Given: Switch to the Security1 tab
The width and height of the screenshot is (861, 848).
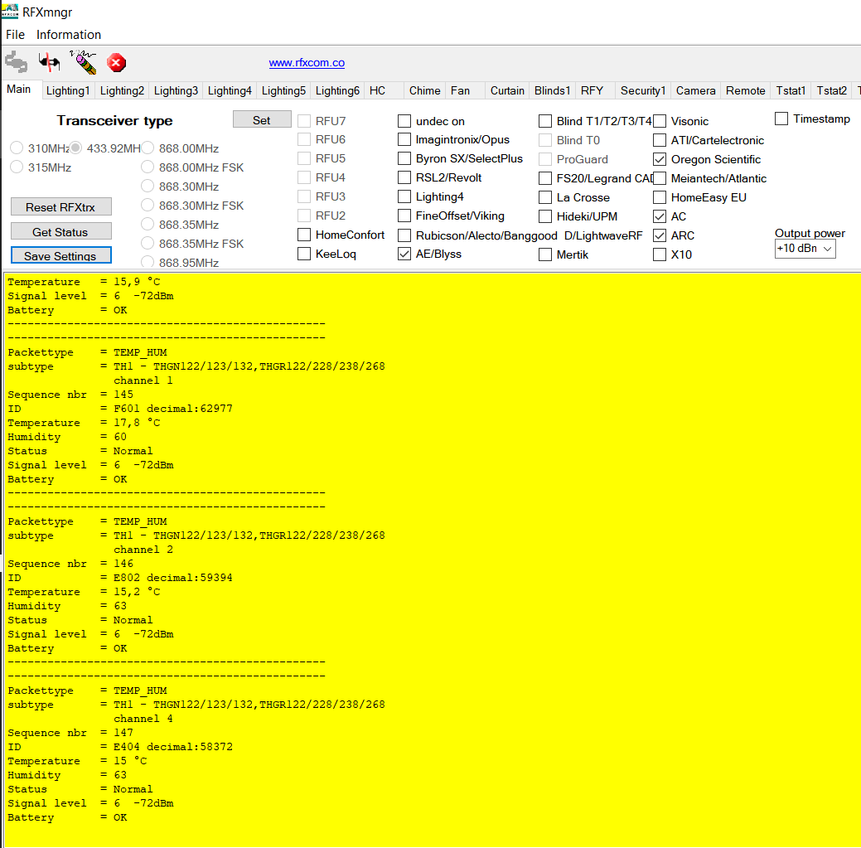Looking at the screenshot, I should click(x=642, y=90).
